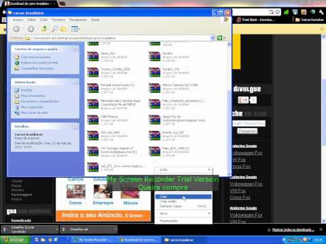Select the TAM Sharan archive file icon
326x244 pixels.
[93, 120]
